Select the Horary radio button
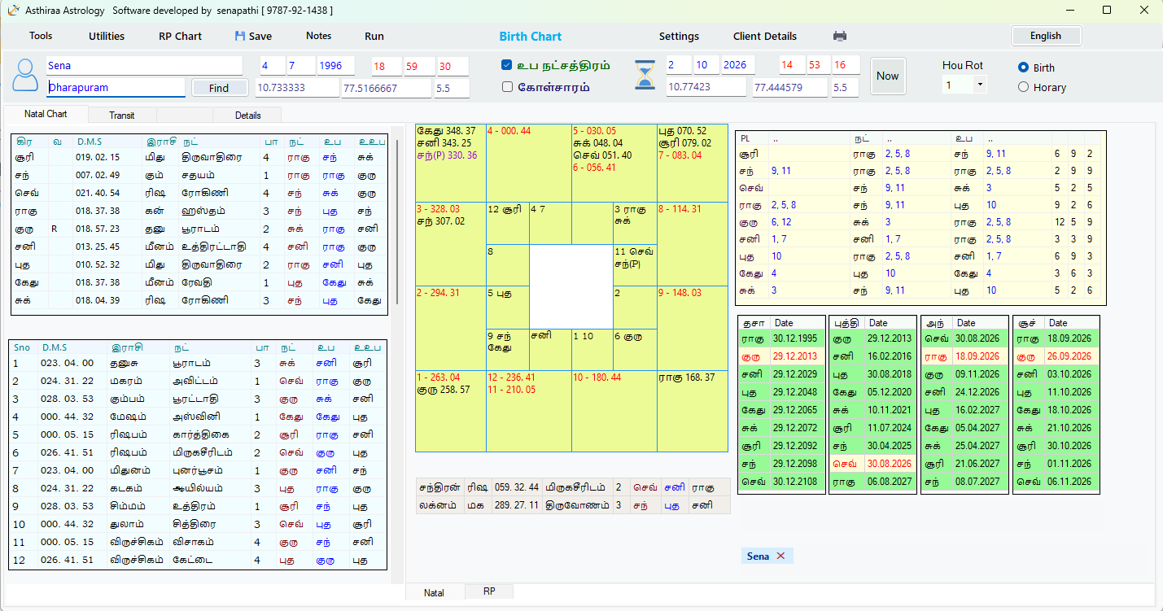This screenshot has width=1163, height=611. pos(1023,86)
